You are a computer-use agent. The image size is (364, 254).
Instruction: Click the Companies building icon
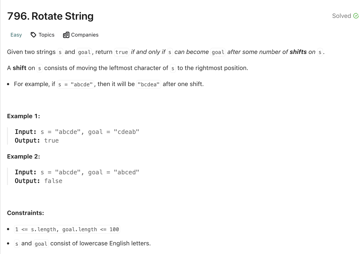click(66, 35)
